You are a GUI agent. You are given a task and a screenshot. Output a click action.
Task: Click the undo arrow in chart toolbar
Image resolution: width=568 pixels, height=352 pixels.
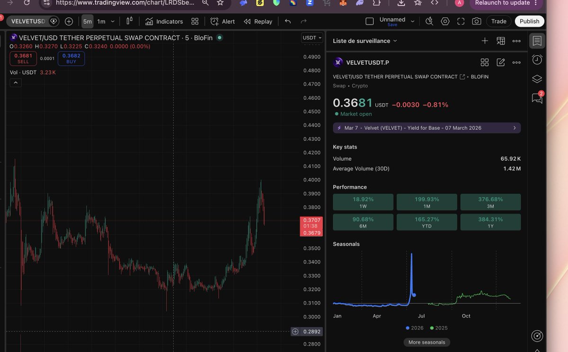pyautogui.click(x=288, y=21)
